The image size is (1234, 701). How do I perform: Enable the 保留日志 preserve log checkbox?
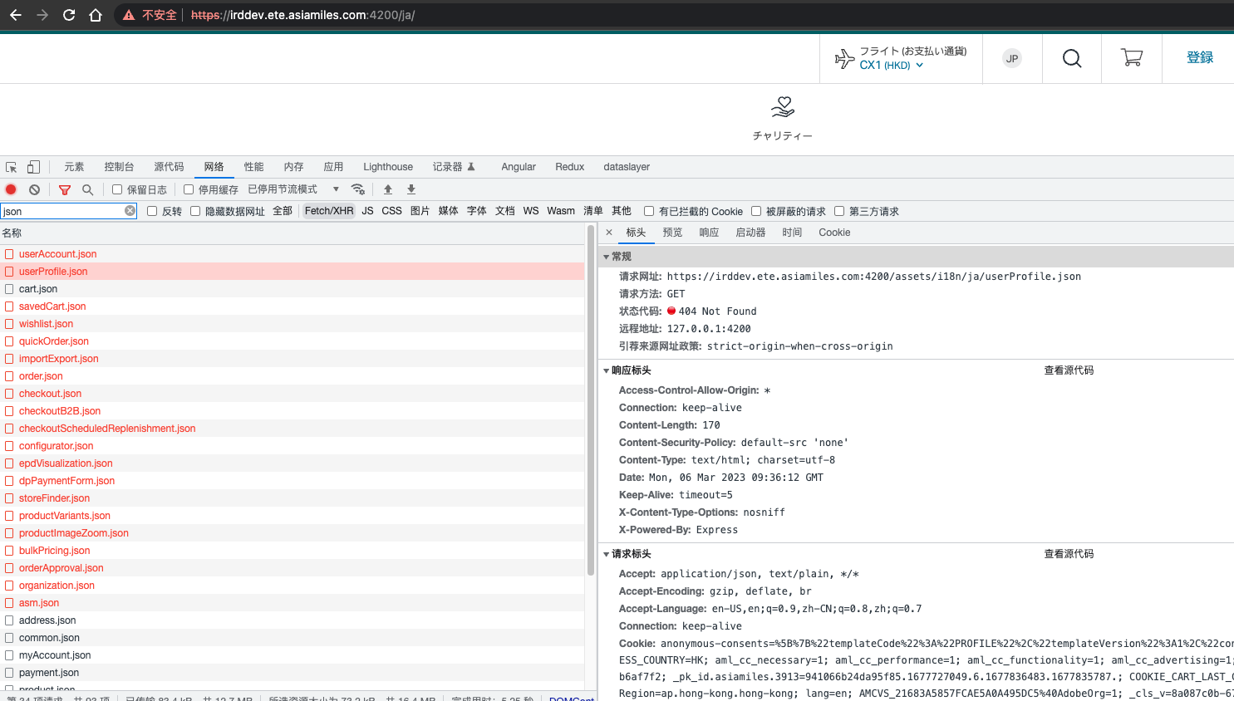tap(116, 189)
